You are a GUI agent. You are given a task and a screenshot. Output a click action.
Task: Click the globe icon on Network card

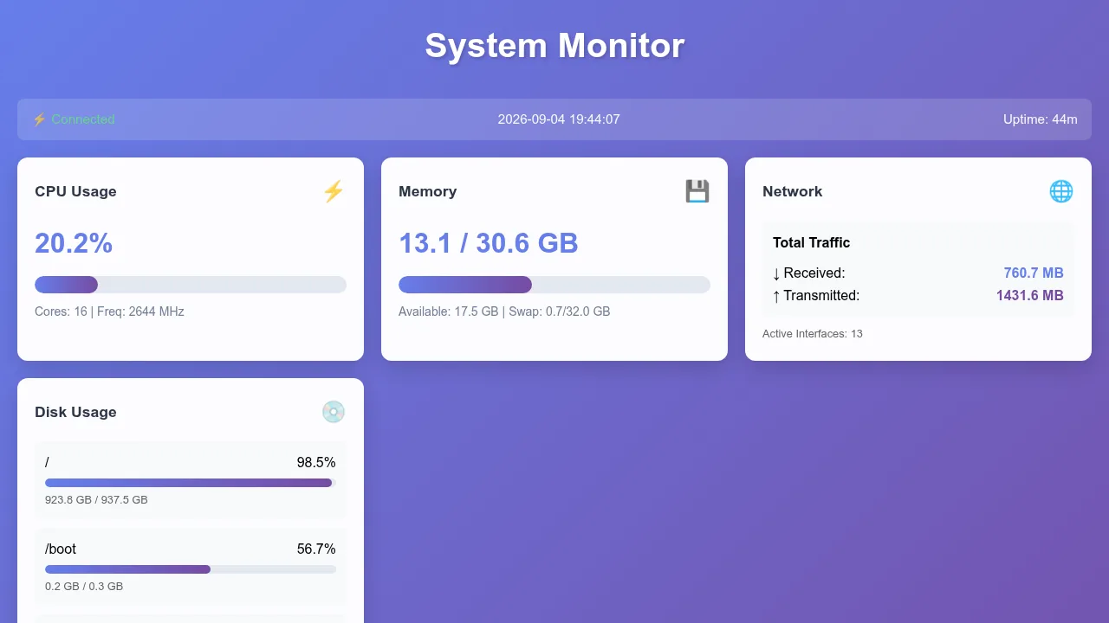1061,191
